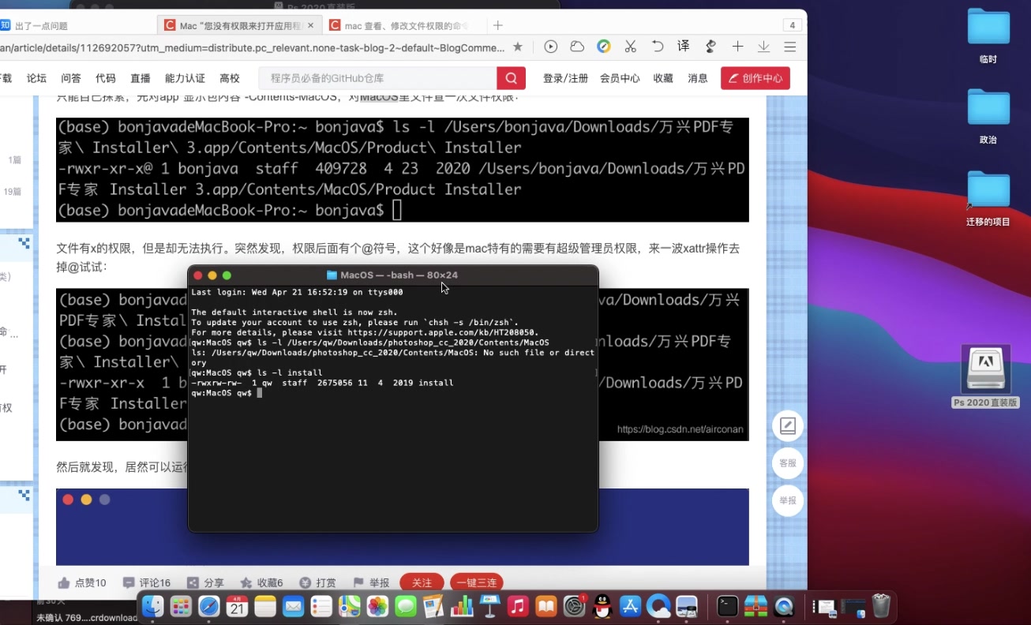This screenshot has width=1031, height=625.
Task: Open the Trash in the Dock
Action: point(881,606)
